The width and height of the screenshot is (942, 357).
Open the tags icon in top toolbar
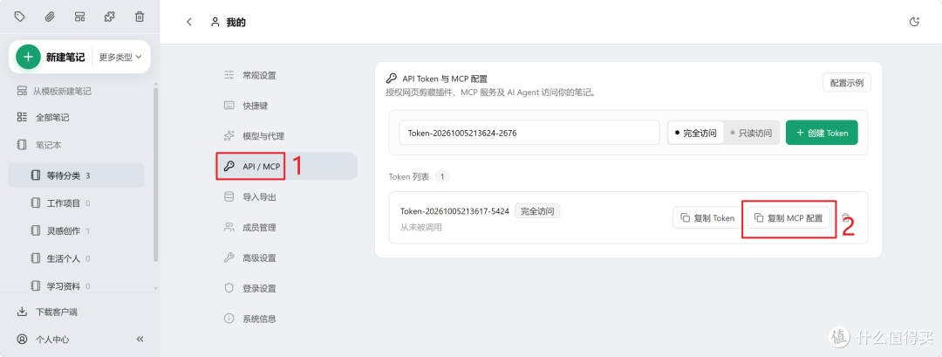pos(19,17)
